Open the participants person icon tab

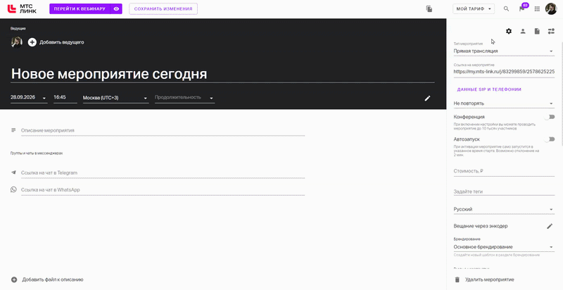click(x=523, y=31)
